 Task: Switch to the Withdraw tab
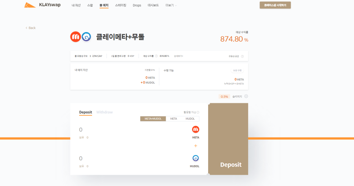coord(104,112)
